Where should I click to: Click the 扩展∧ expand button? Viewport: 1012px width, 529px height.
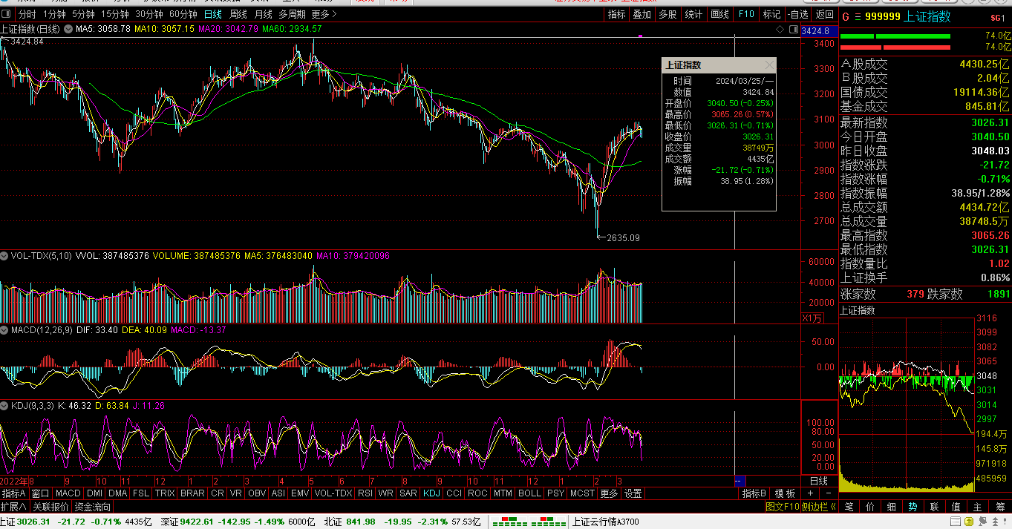[x=13, y=507]
